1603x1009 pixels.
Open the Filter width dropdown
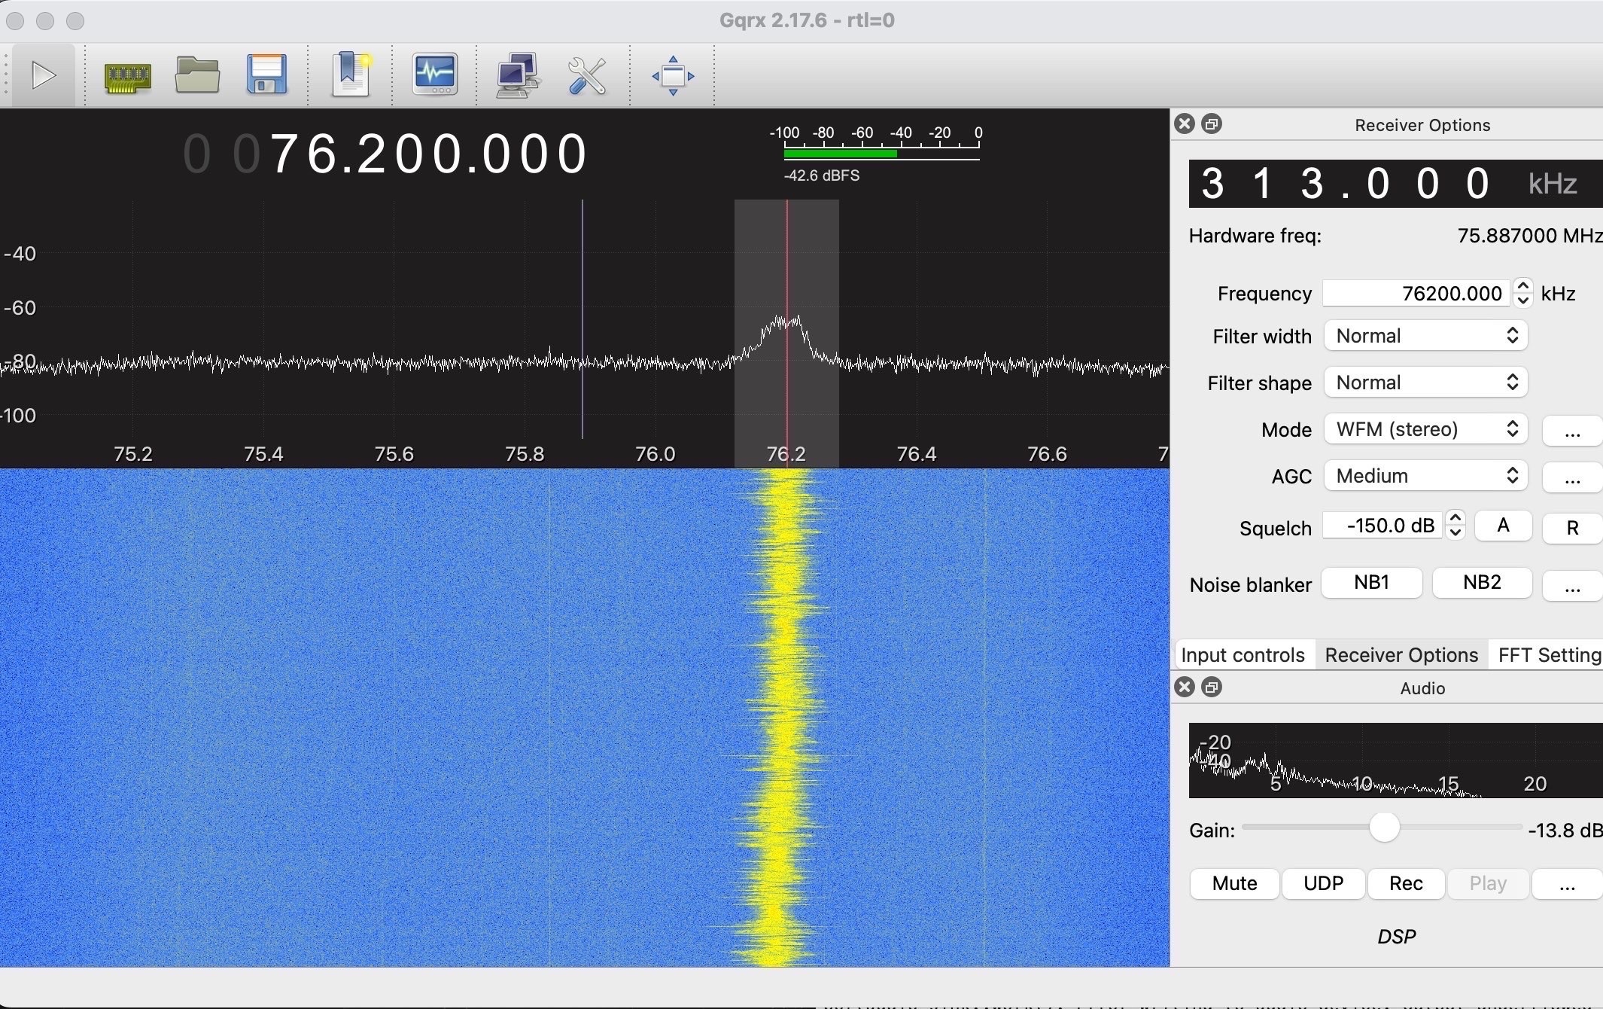1425,336
